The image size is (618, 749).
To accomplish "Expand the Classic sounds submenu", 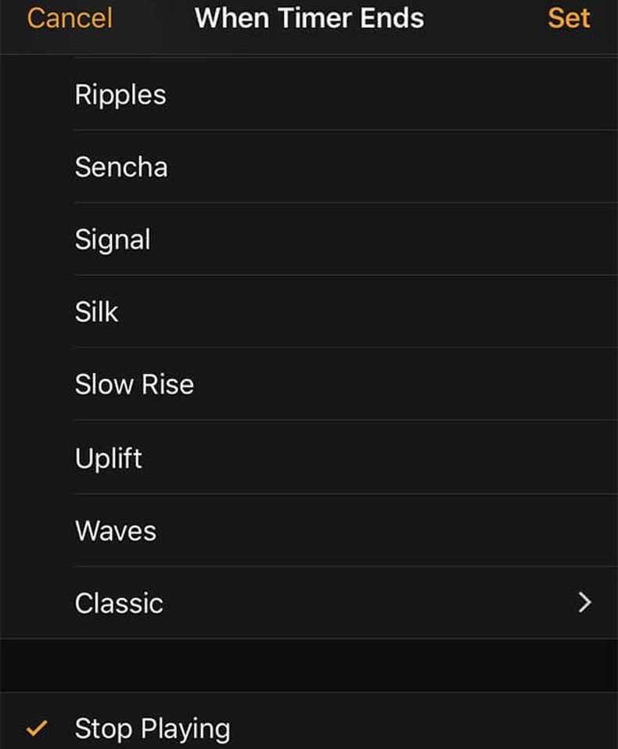I will [x=309, y=603].
